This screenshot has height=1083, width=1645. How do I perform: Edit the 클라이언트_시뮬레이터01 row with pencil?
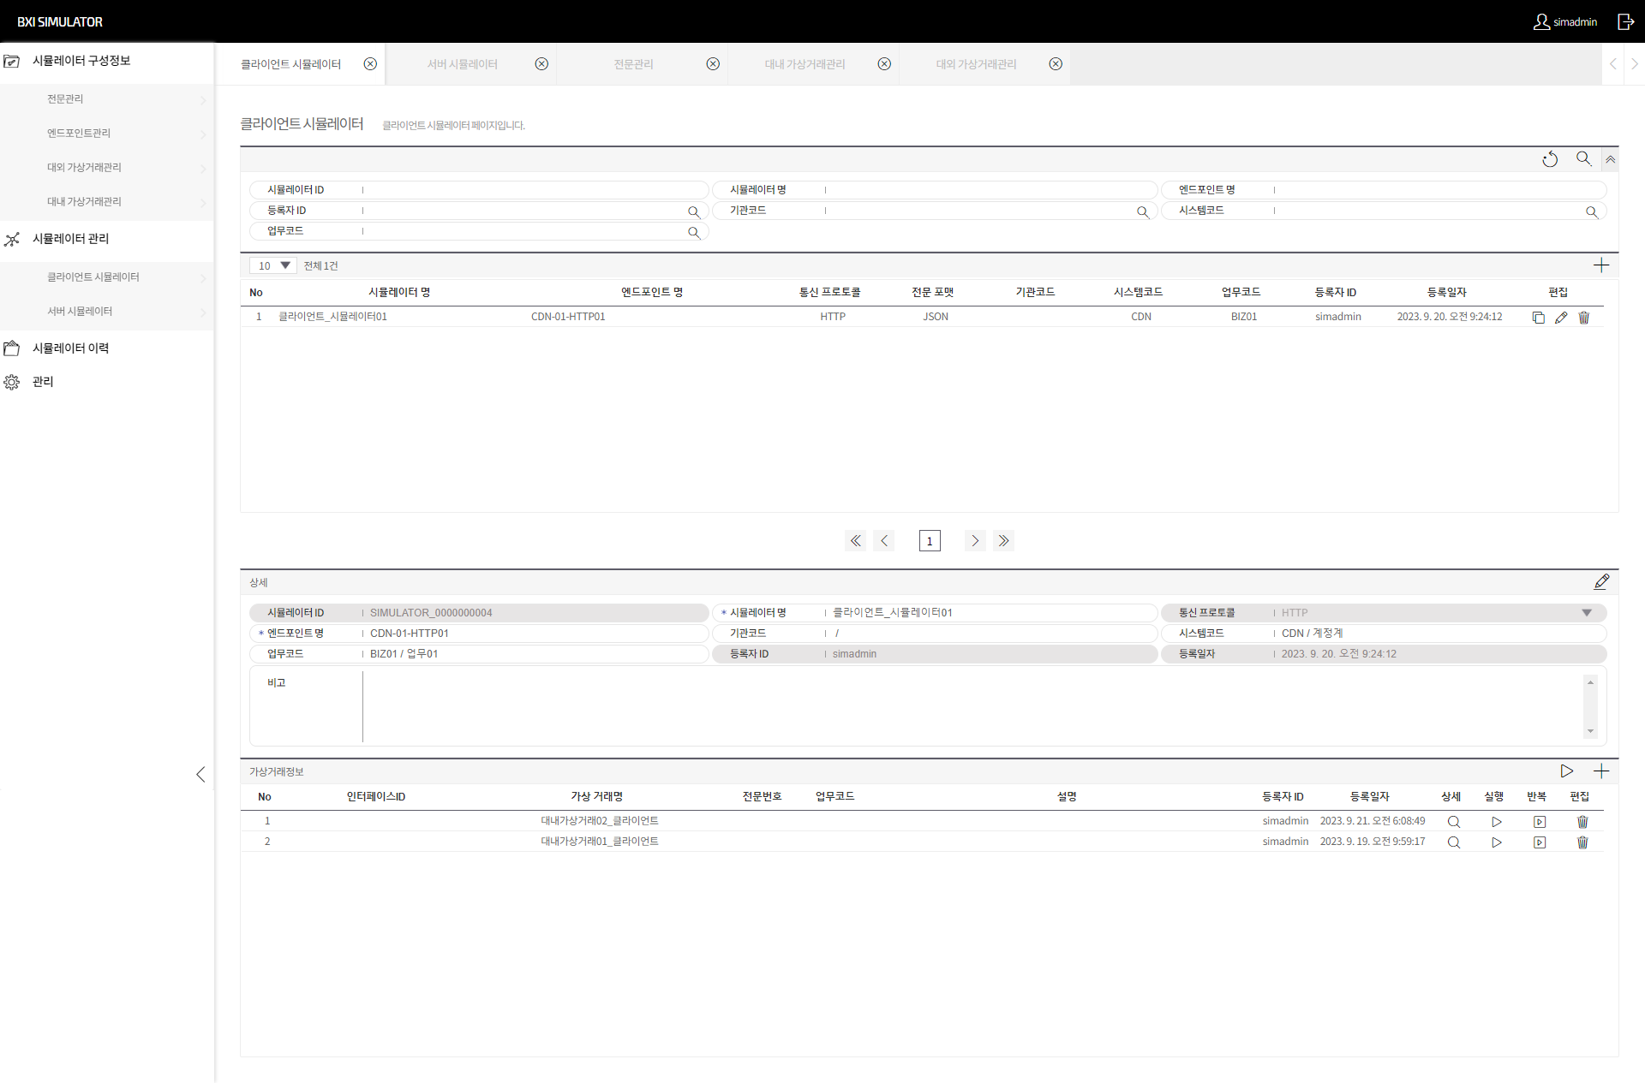[x=1561, y=318]
